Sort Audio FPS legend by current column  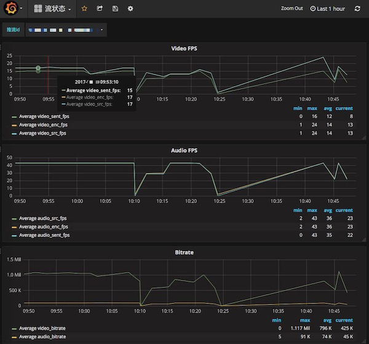click(344, 210)
